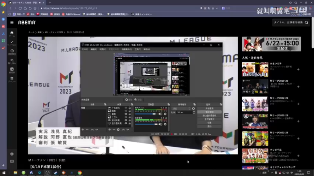This screenshot has height=176, width=314.
Task: Adjust the 桌面音频 volume slider
Action: tap(146, 124)
